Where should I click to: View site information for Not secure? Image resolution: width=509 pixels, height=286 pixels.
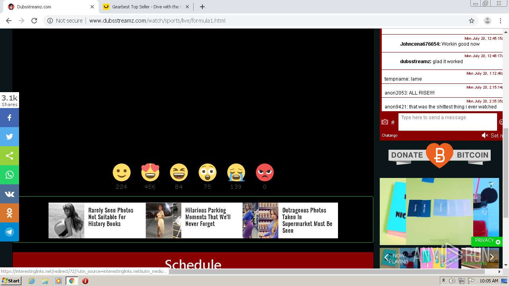point(65,21)
